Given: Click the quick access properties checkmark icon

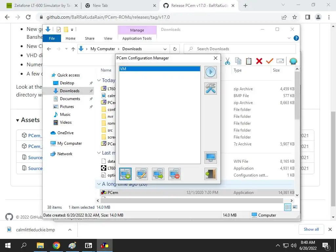Looking at the screenshot, I should (x=58, y=30).
